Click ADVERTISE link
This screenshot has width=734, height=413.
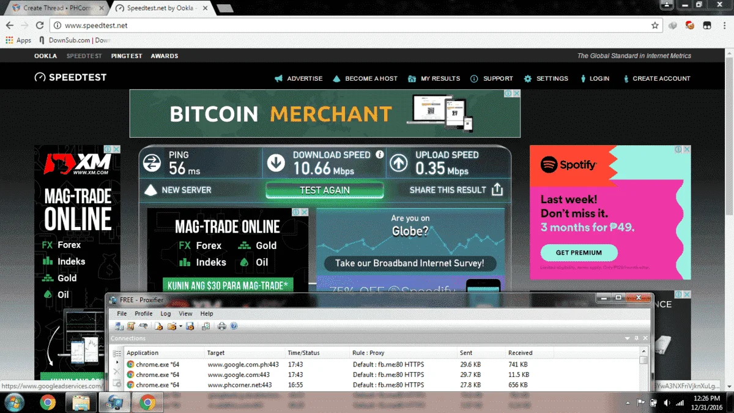coord(305,78)
